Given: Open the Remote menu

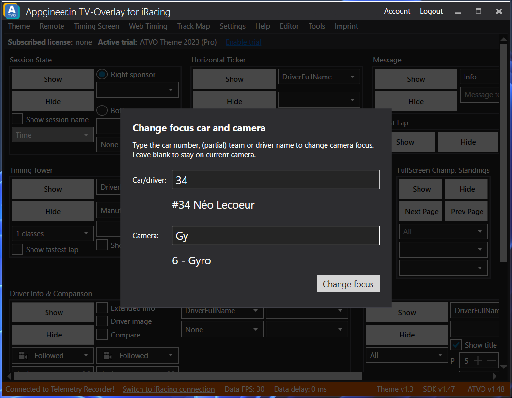Looking at the screenshot, I should 52,26.
